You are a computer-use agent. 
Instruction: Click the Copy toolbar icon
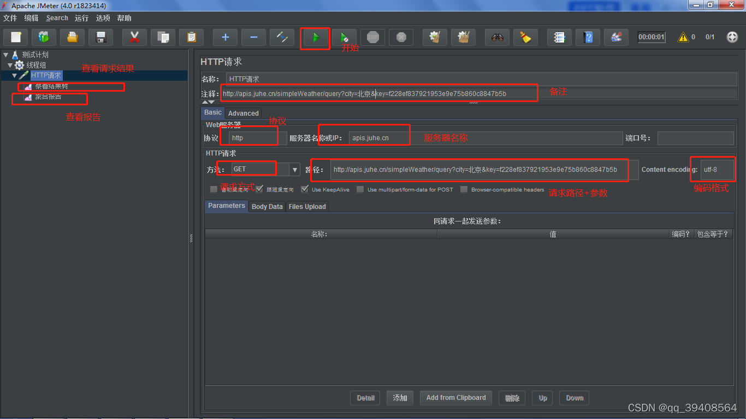pyautogui.click(x=163, y=38)
